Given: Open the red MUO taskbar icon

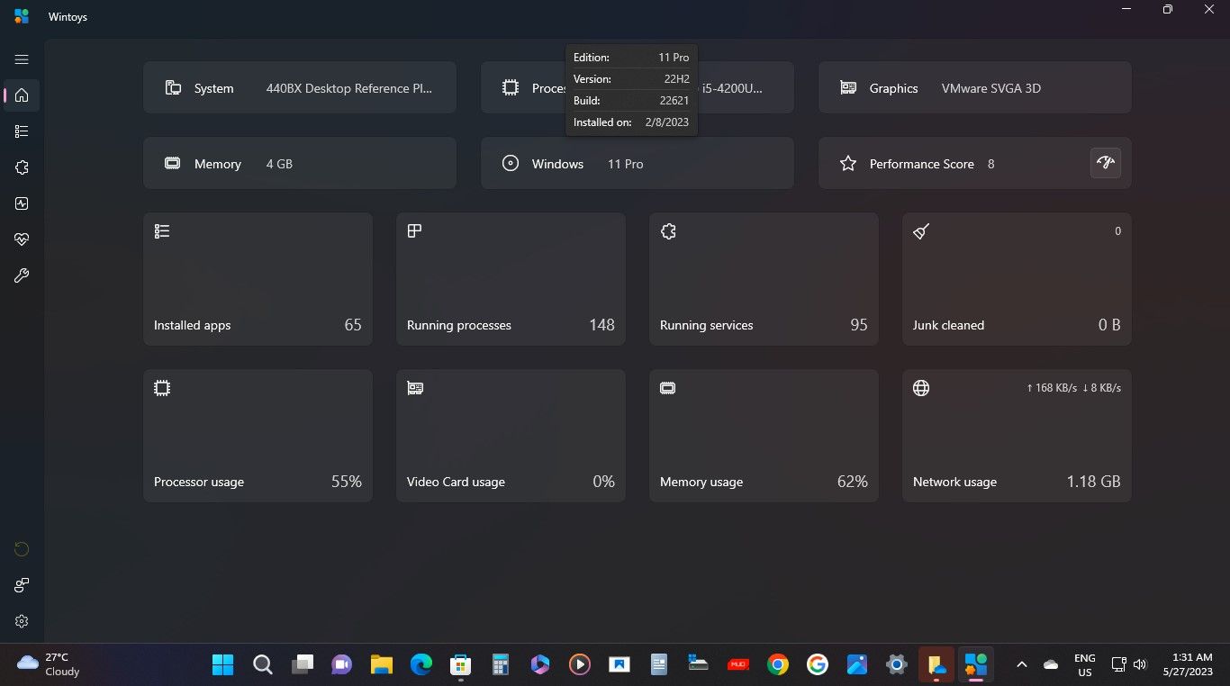Looking at the screenshot, I should (738, 665).
